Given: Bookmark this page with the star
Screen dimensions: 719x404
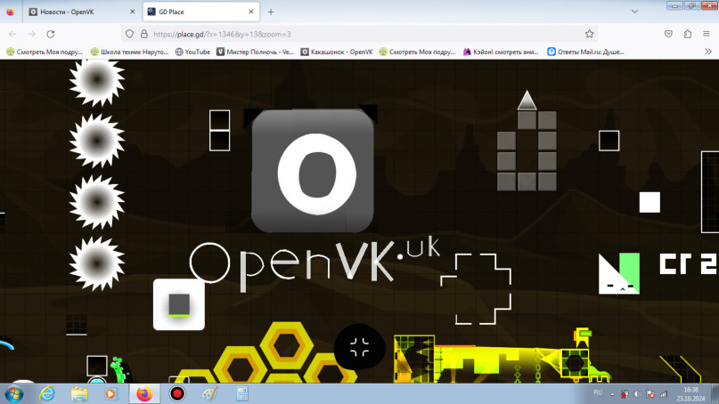Looking at the screenshot, I should [589, 34].
